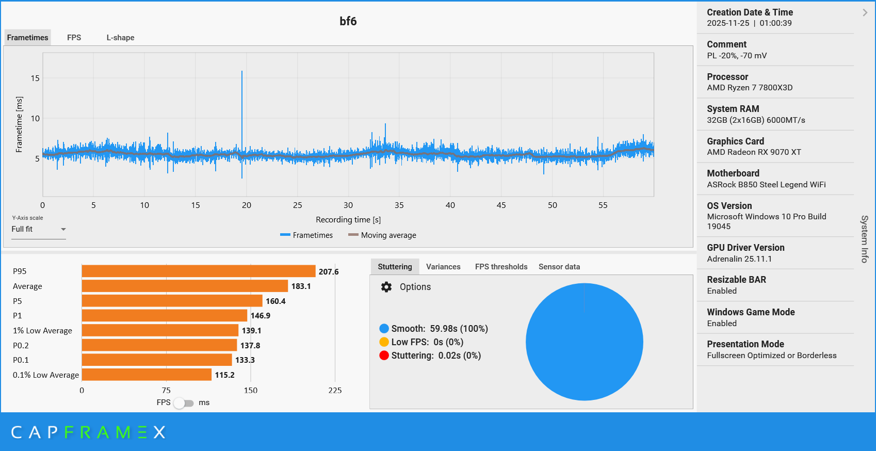Click the frametime spike near 20 seconds
The image size is (876, 451).
tap(242, 124)
